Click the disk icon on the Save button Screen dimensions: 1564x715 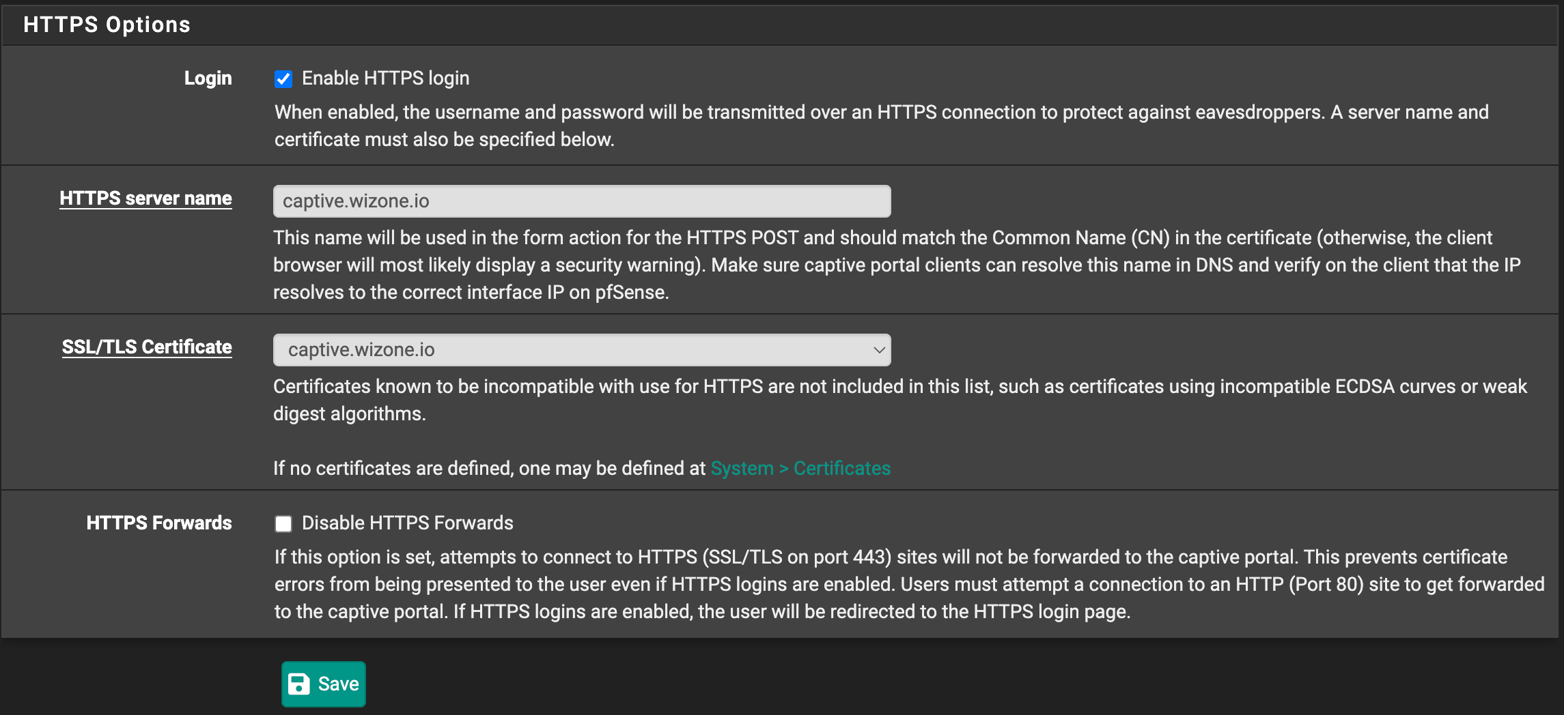tap(300, 684)
